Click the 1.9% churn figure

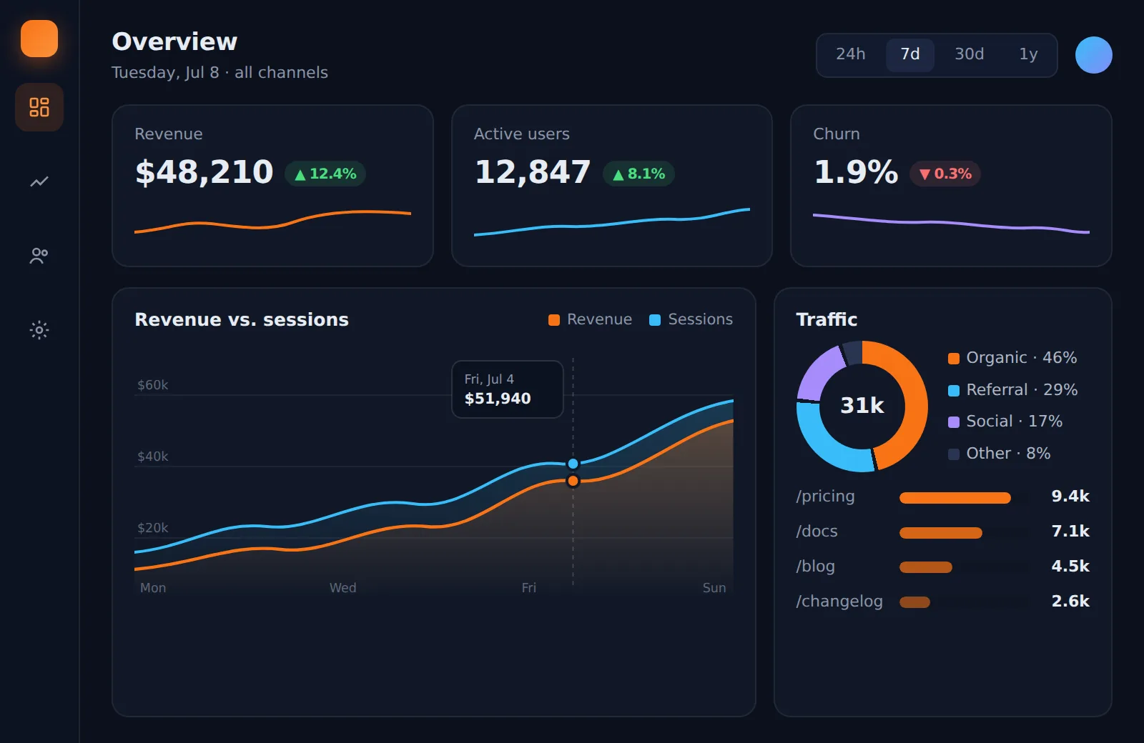[856, 172]
